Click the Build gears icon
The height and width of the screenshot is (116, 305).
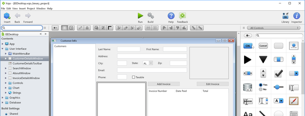pyautogui.click(x=151, y=16)
